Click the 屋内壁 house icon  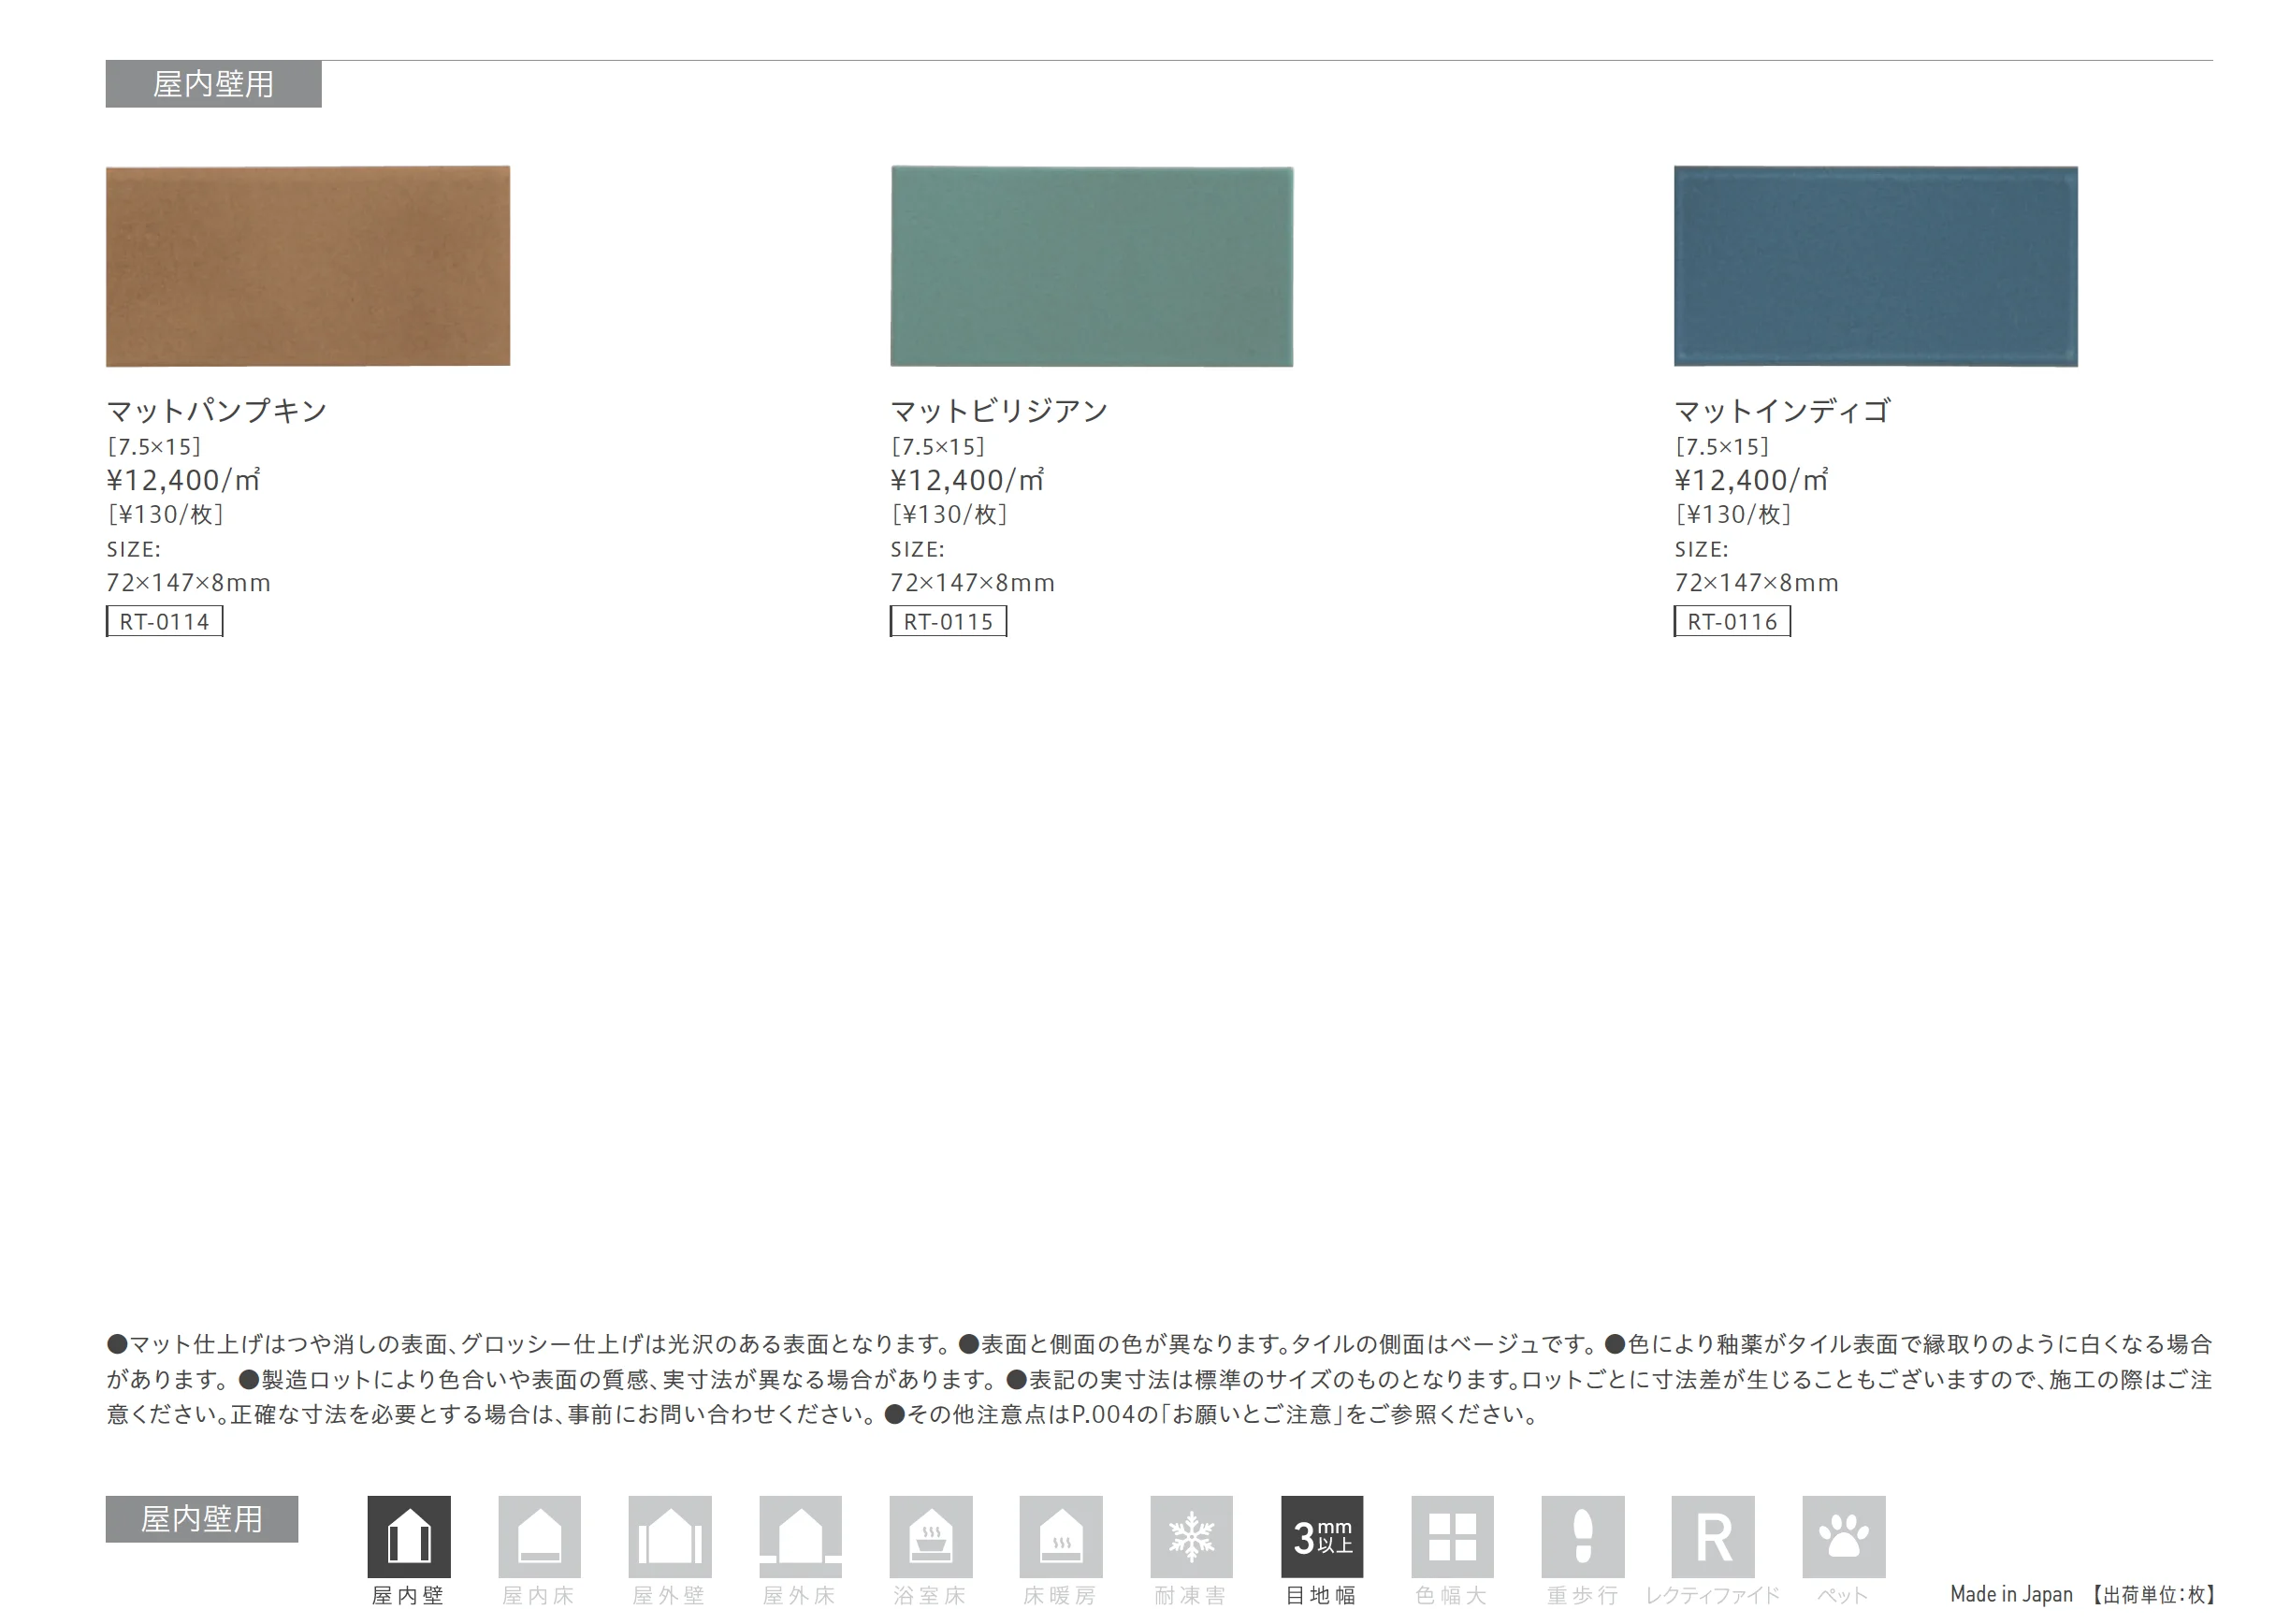click(x=409, y=1536)
